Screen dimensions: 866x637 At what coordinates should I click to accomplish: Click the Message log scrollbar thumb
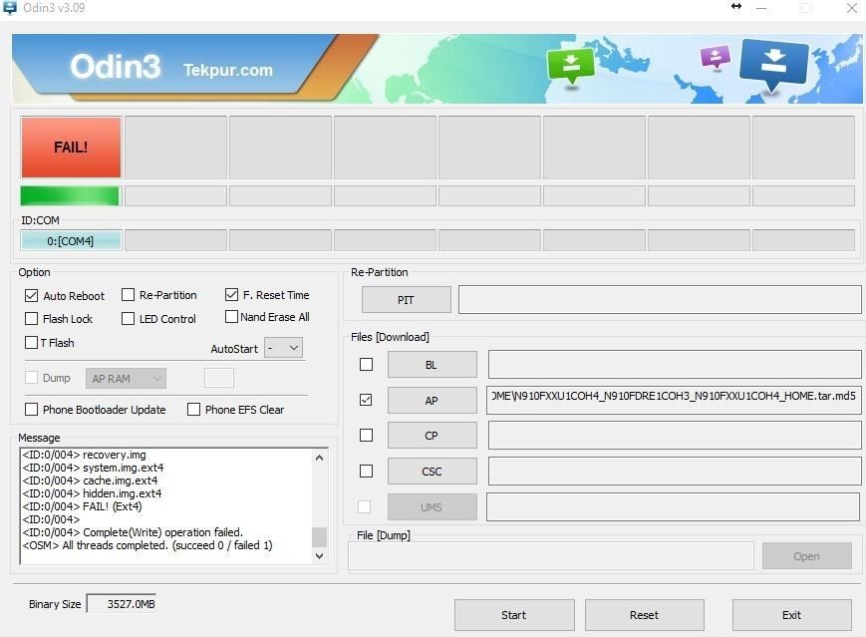click(x=319, y=537)
